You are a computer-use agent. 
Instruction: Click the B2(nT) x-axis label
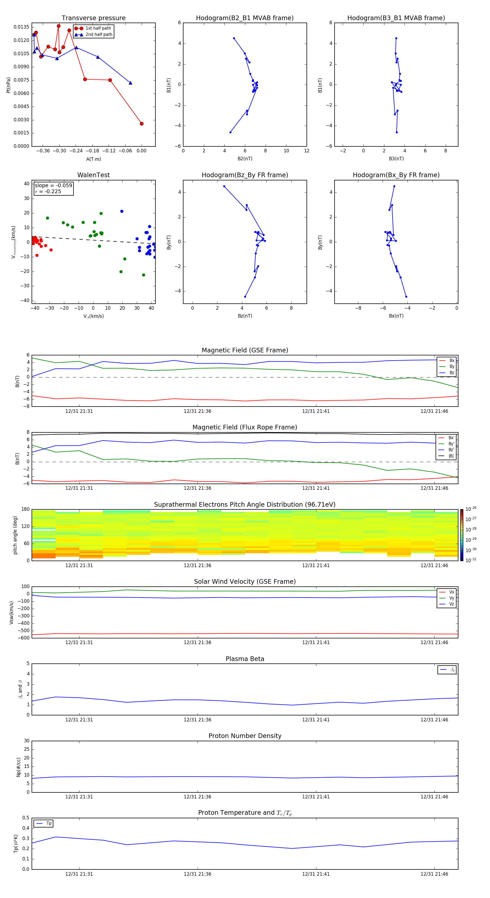click(x=245, y=159)
